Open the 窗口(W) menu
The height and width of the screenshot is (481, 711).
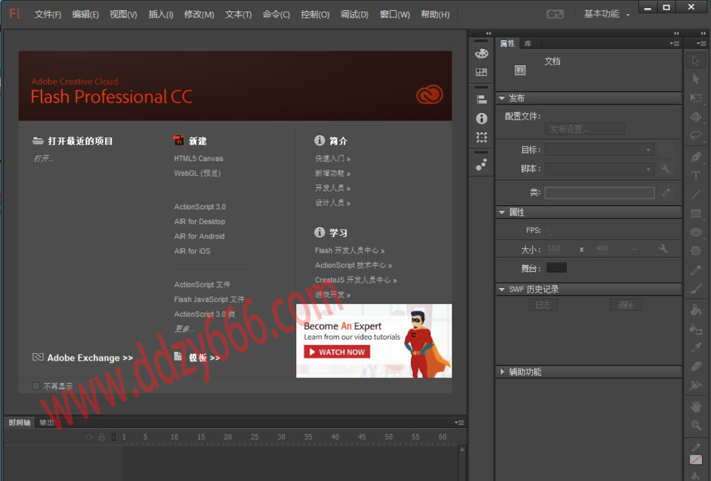(x=394, y=14)
